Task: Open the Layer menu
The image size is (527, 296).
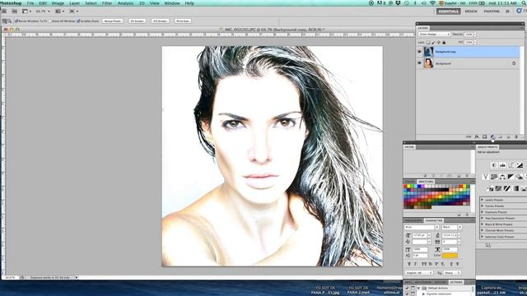Action: pyautogui.click(x=74, y=3)
